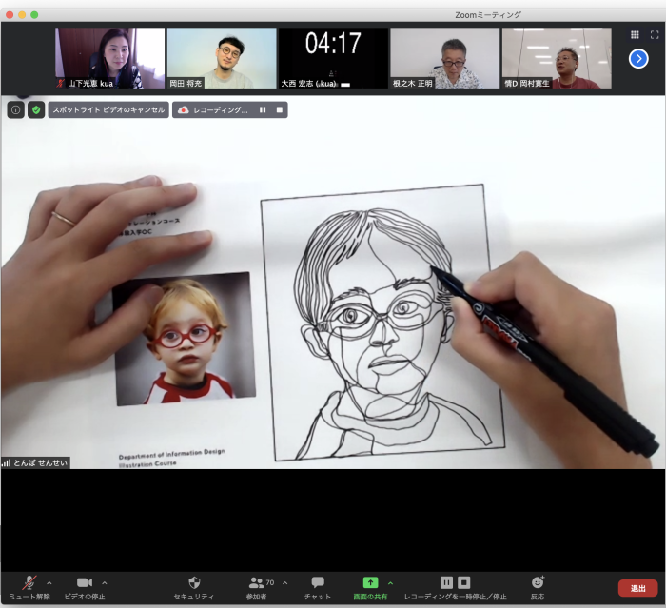Viewport: 666px width, 608px height.
Task: Expand share screen options arrow
Action: click(x=390, y=583)
